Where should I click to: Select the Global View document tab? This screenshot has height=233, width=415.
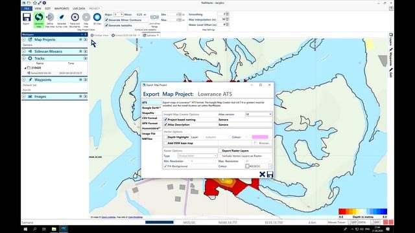click(100, 35)
